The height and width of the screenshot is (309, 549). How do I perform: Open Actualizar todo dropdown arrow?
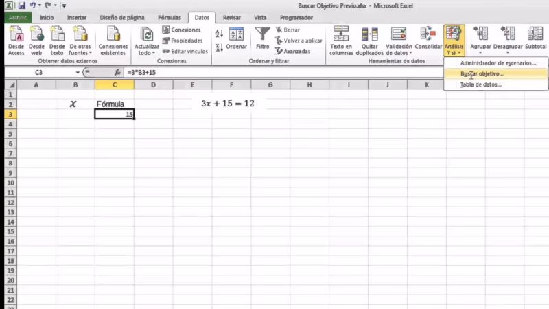tap(153, 53)
